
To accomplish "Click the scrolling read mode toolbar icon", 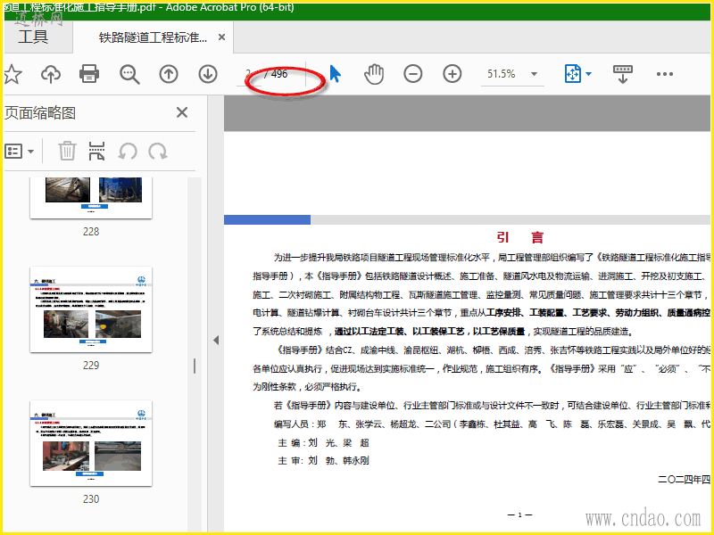I will 623,74.
